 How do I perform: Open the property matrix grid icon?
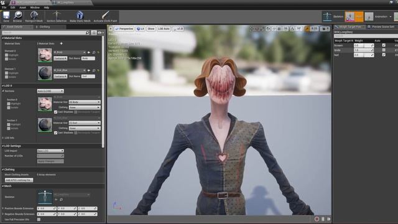94,32
